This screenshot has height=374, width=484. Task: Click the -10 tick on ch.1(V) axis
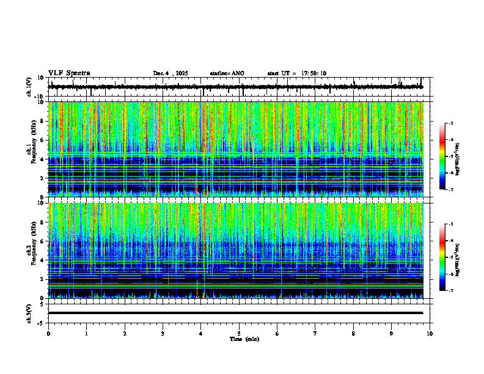pos(40,97)
